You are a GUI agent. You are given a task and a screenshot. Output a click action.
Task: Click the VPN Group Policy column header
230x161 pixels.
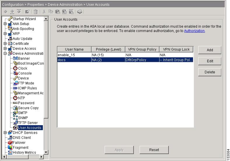pos(142,49)
